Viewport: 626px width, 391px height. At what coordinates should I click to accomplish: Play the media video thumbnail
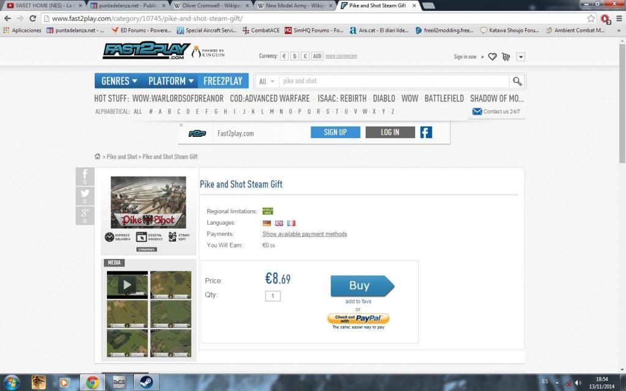point(127,285)
